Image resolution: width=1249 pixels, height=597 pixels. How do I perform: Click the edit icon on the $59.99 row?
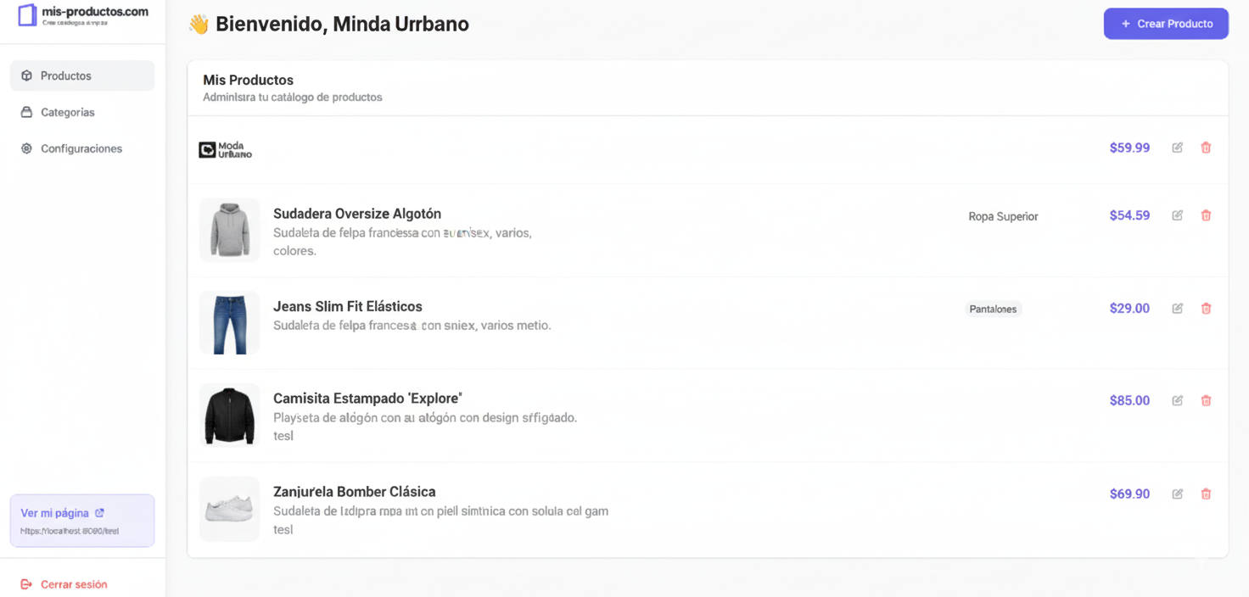tap(1177, 148)
